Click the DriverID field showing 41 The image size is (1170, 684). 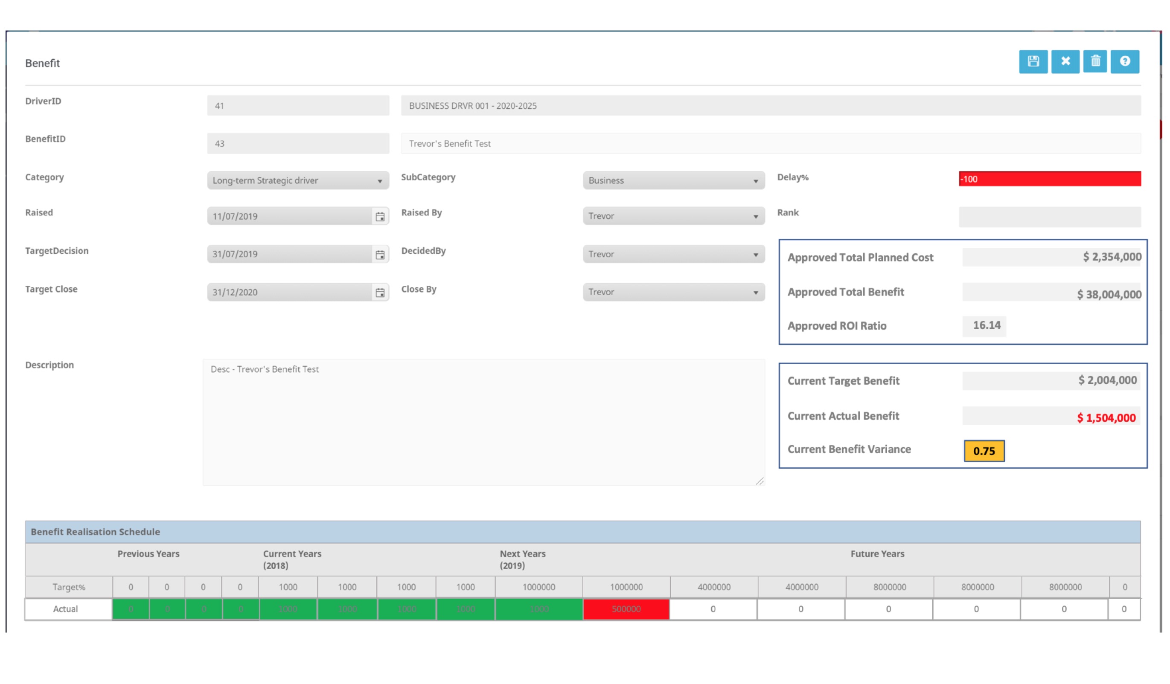(x=298, y=106)
